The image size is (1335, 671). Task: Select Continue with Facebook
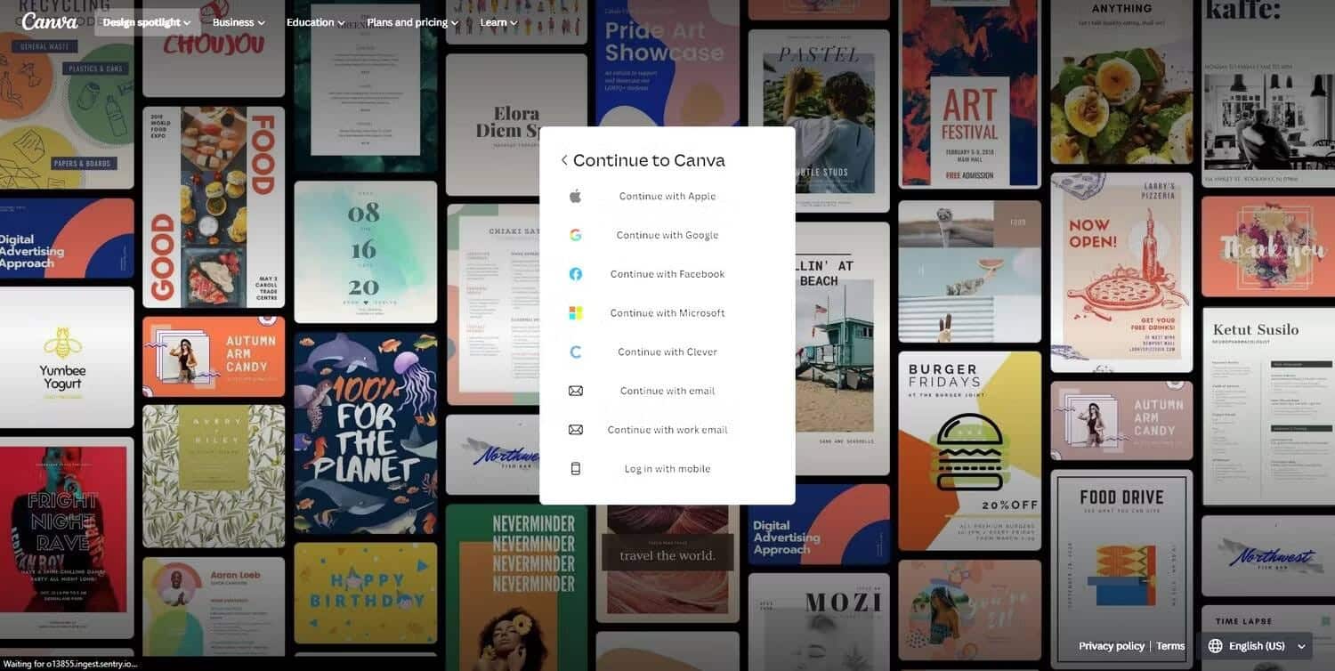tap(667, 274)
